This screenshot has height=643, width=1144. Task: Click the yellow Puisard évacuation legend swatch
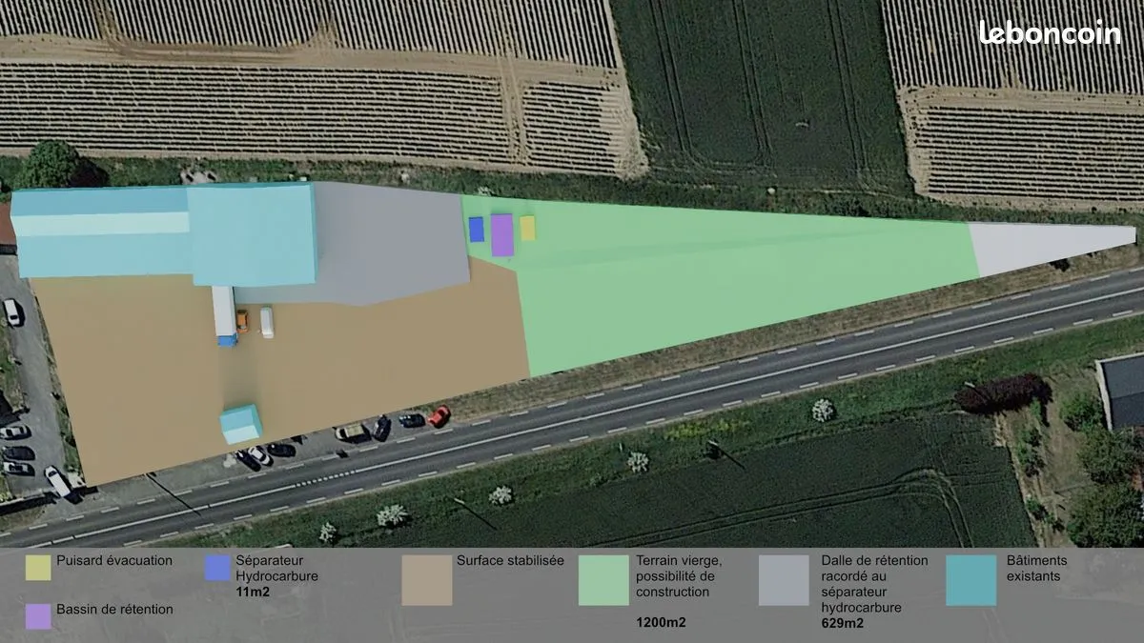pos(38,568)
